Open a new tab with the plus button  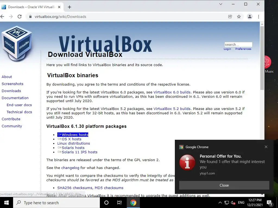click(69, 7)
